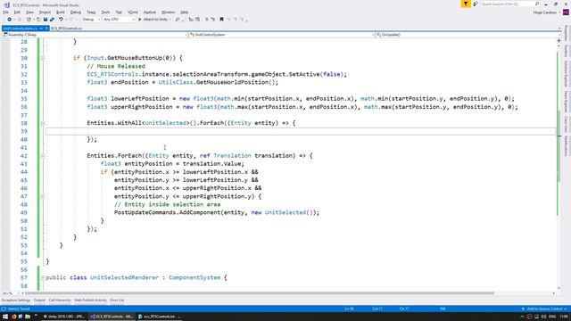
Task: Click the Undo toolbar icon
Action: [x=61, y=20]
